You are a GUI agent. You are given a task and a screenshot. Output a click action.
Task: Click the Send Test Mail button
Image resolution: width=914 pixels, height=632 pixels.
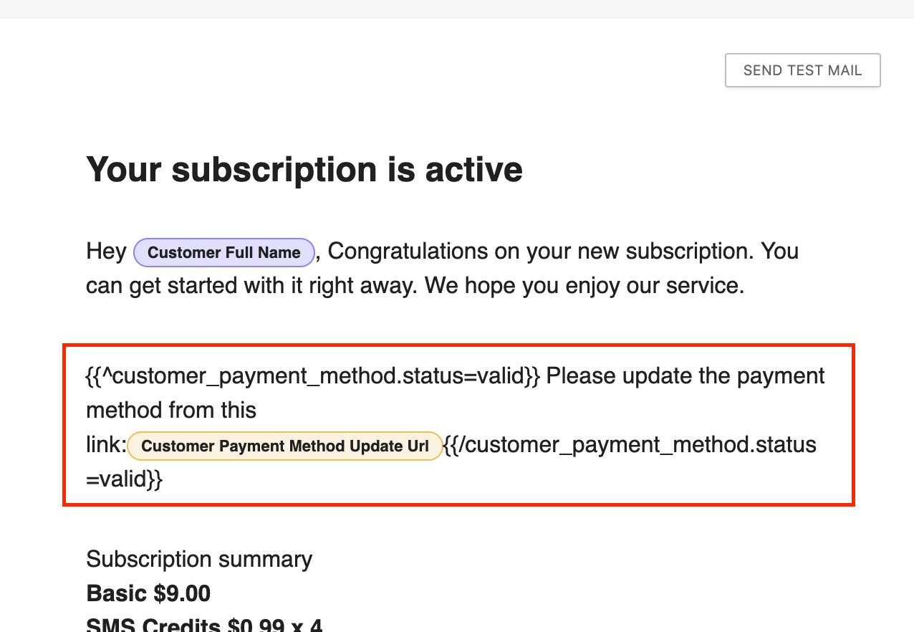click(802, 70)
